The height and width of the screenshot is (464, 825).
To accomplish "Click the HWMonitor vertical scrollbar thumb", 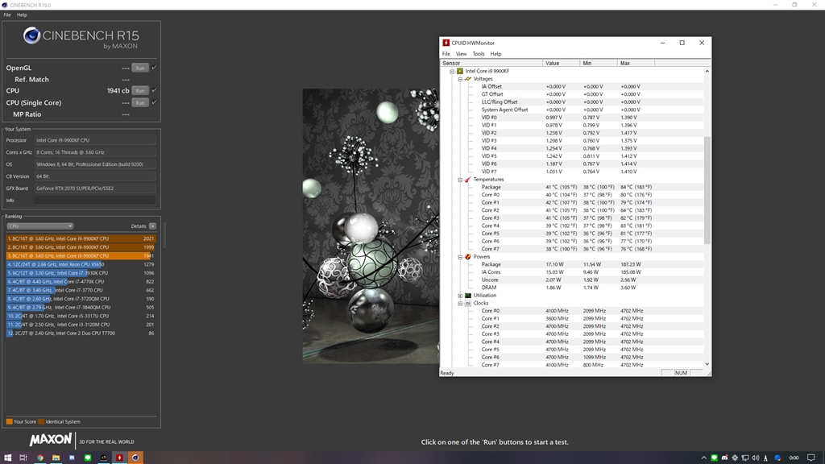I will pyautogui.click(x=707, y=190).
